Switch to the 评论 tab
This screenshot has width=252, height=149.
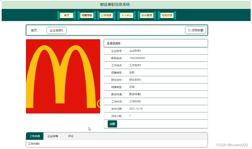(x=71, y=136)
